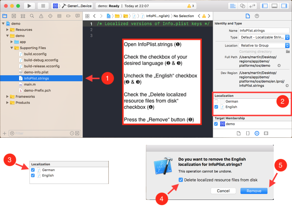Screen dimensions: 292x207
Task: Show the object library
Action: (x=257, y=133)
